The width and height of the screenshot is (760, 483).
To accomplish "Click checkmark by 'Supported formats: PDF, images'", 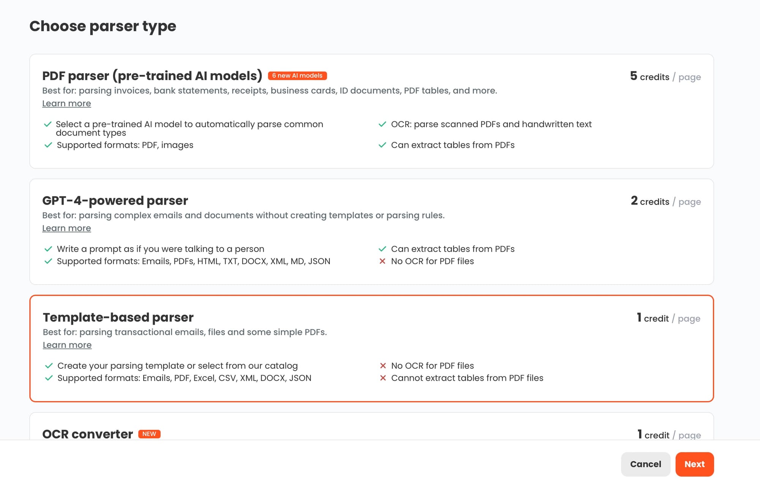I will (48, 145).
